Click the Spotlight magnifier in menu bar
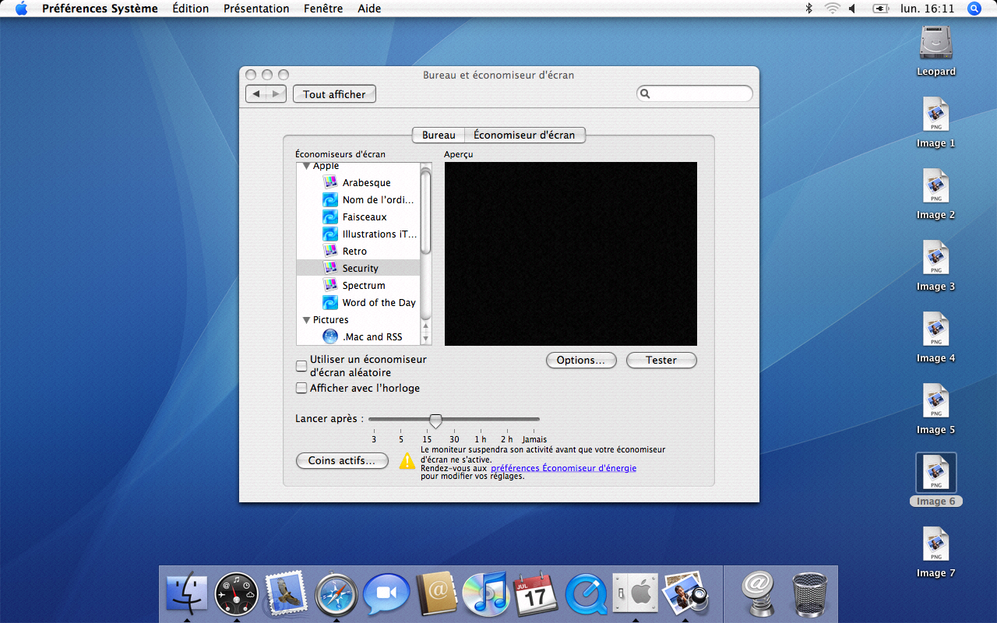 (x=974, y=9)
